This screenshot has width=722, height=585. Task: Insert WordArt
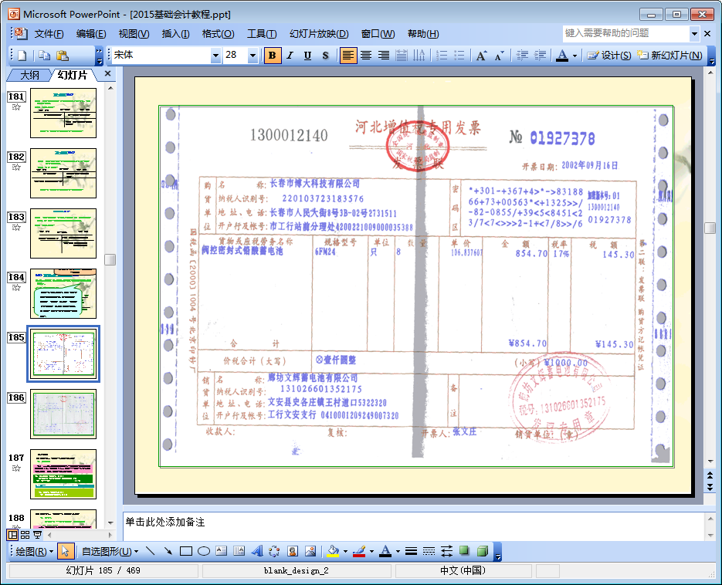point(257,551)
